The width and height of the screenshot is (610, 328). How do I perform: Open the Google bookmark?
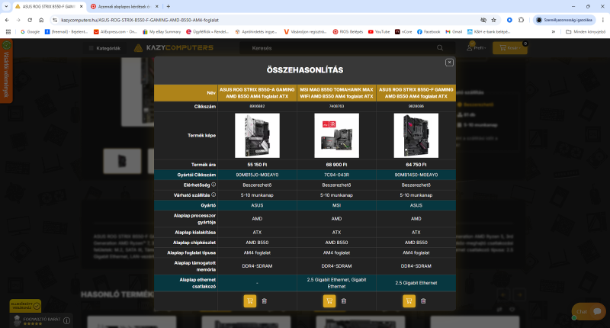tap(30, 31)
